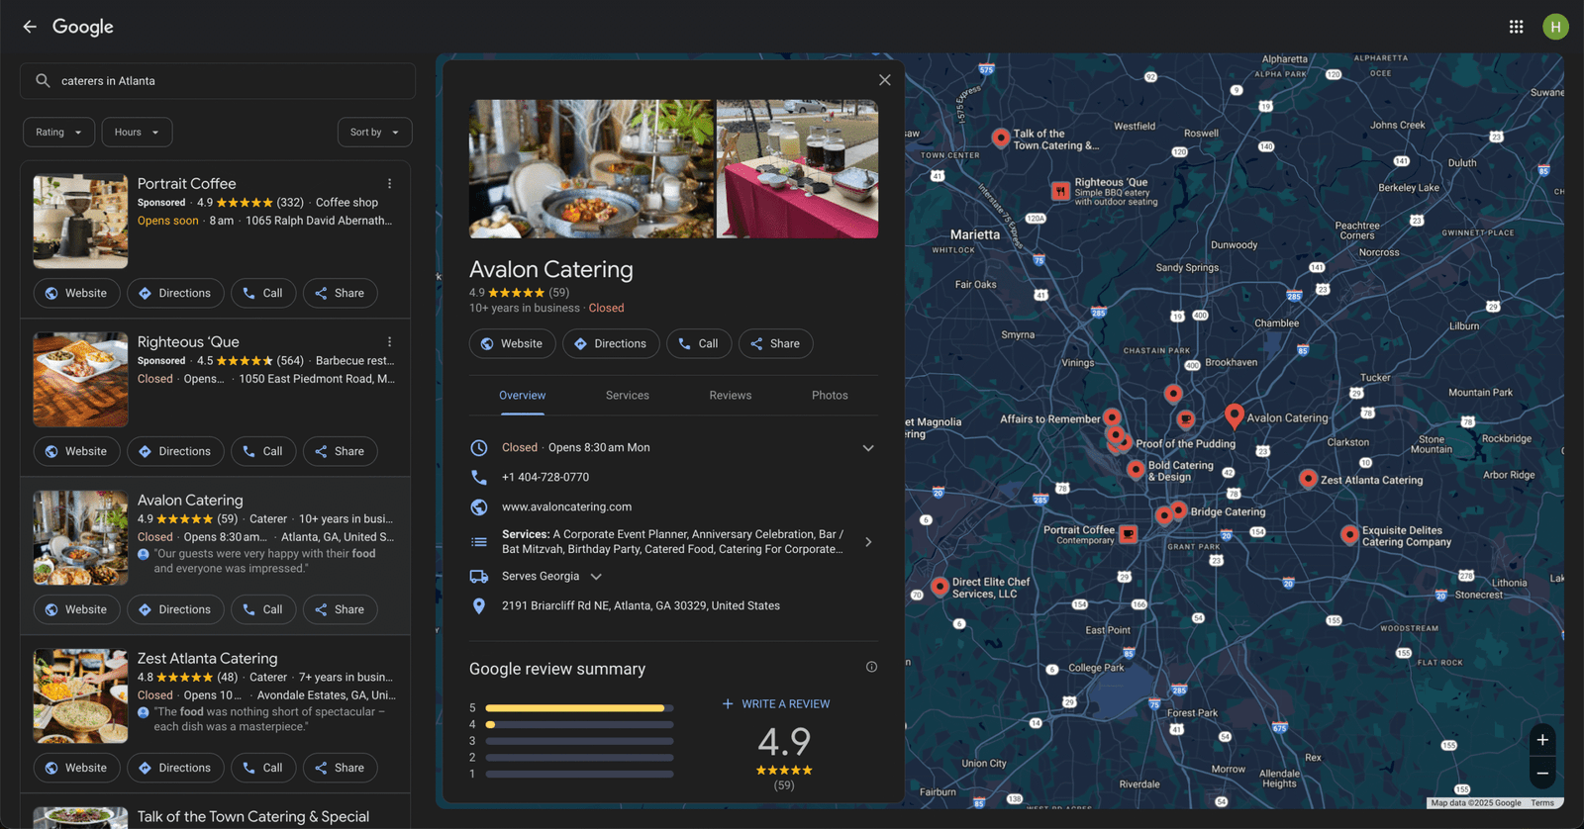Click the 1-star rating bar
Viewport: 1584px width, 829px height.
coord(579,774)
